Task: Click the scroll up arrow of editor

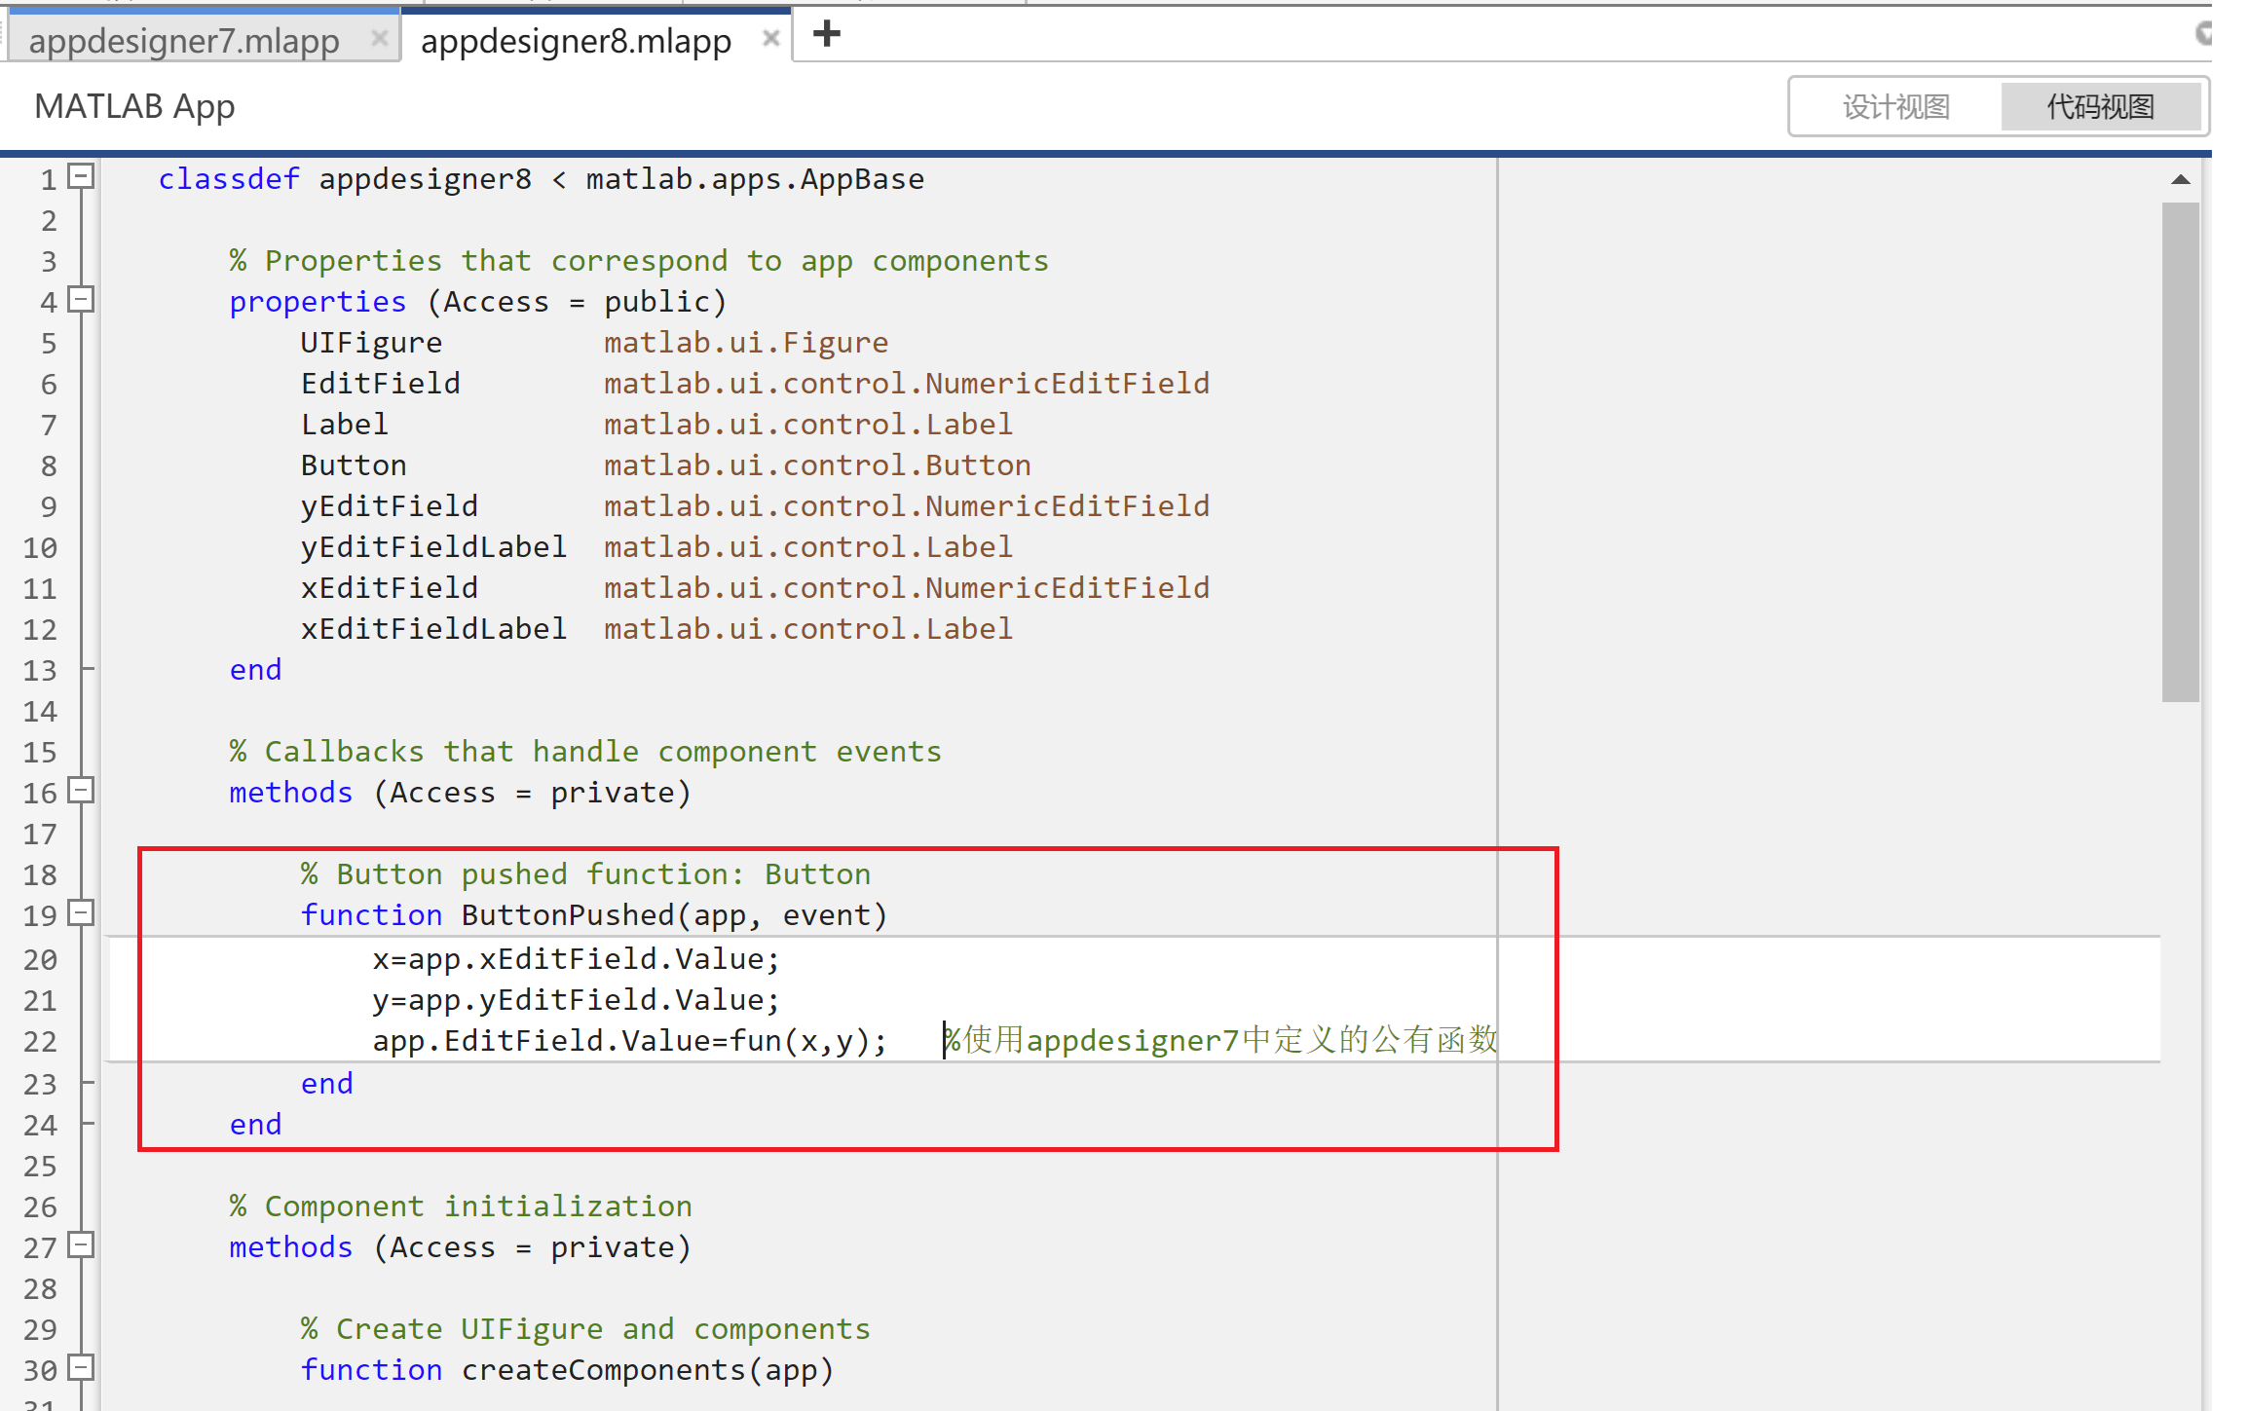Action: 2180,180
